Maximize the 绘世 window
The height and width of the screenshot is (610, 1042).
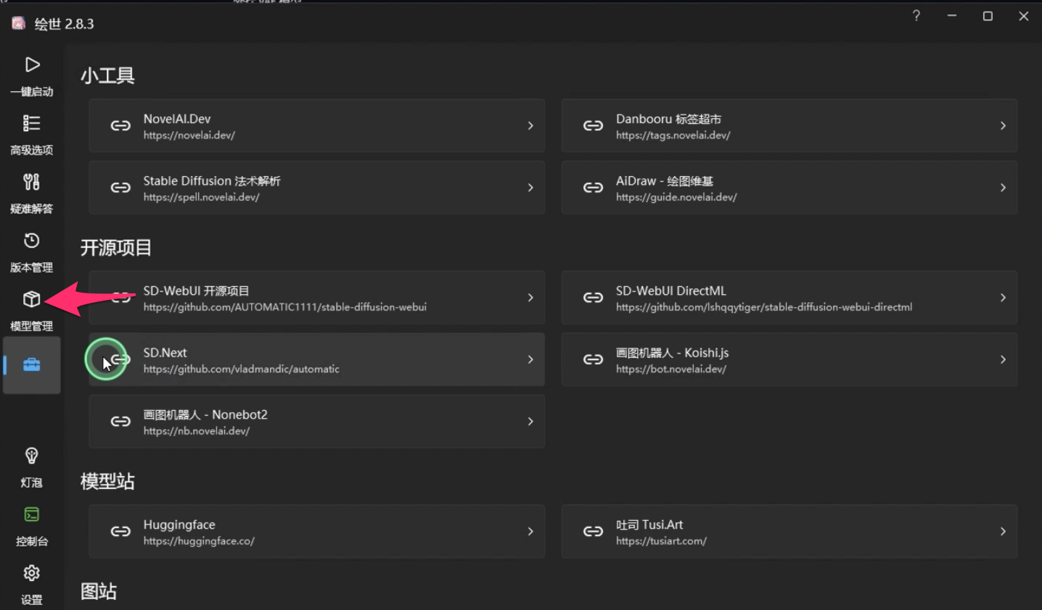pyautogui.click(x=988, y=16)
